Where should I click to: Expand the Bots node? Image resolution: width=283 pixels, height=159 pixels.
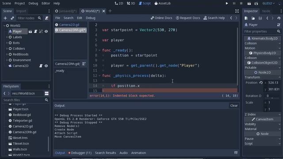[x=7, y=43]
